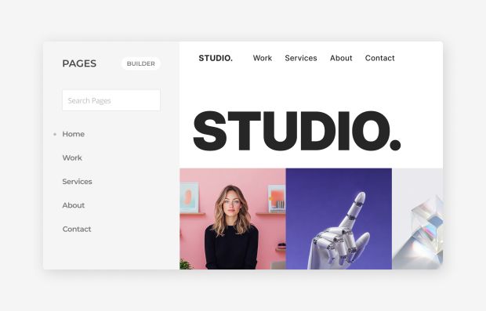Screen dimensions: 486x311
Task: Select Home in the Pages list
Action: (x=74, y=134)
